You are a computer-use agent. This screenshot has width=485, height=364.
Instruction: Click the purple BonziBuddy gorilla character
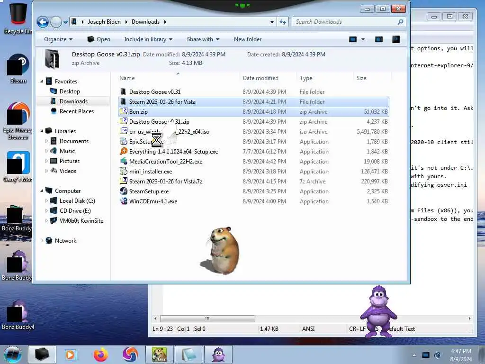coord(378,311)
